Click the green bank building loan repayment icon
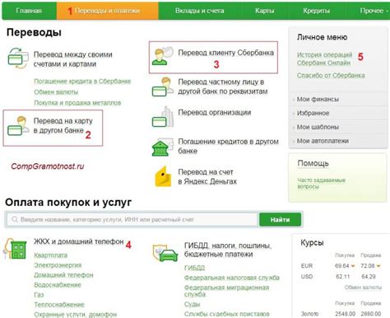 tap(162, 147)
